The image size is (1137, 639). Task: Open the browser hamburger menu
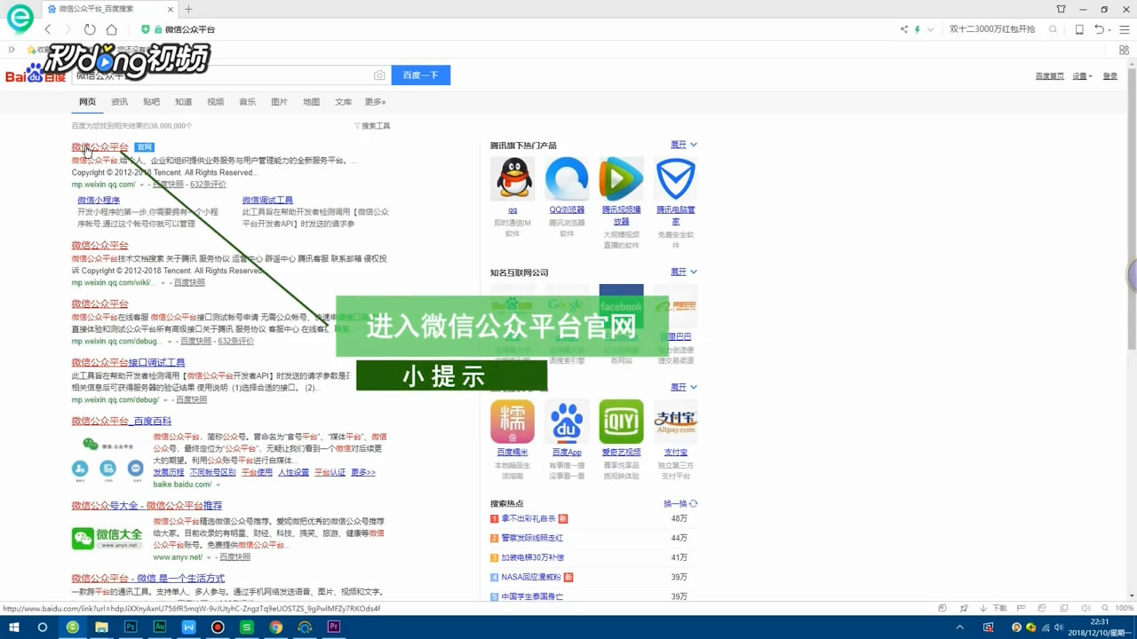[1125, 29]
